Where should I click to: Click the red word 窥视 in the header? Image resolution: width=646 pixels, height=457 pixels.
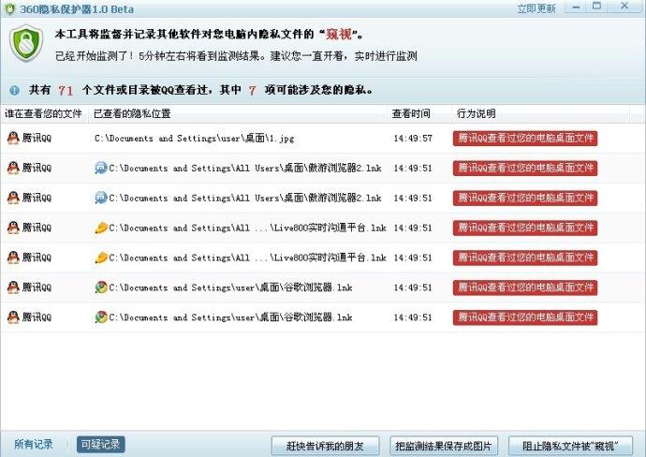338,35
